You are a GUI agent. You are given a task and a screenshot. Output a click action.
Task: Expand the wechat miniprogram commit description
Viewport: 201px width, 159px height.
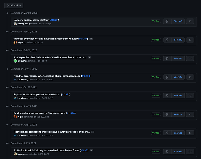(91, 39)
